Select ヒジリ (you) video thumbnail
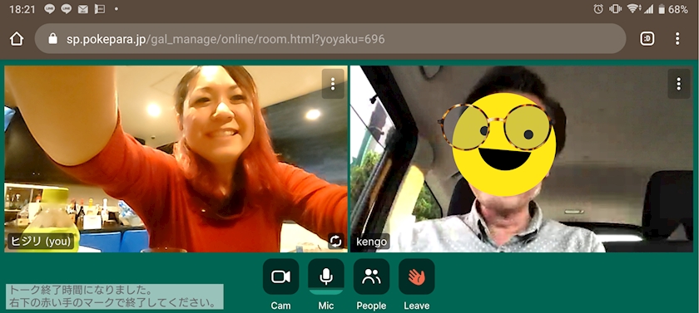Image resolution: width=699 pixels, height=313 pixels. tap(176, 159)
